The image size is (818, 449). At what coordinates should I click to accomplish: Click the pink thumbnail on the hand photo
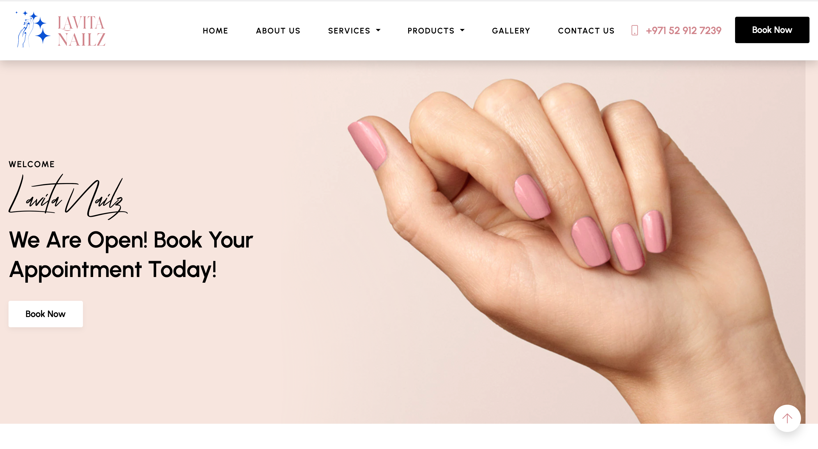(x=368, y=144)
